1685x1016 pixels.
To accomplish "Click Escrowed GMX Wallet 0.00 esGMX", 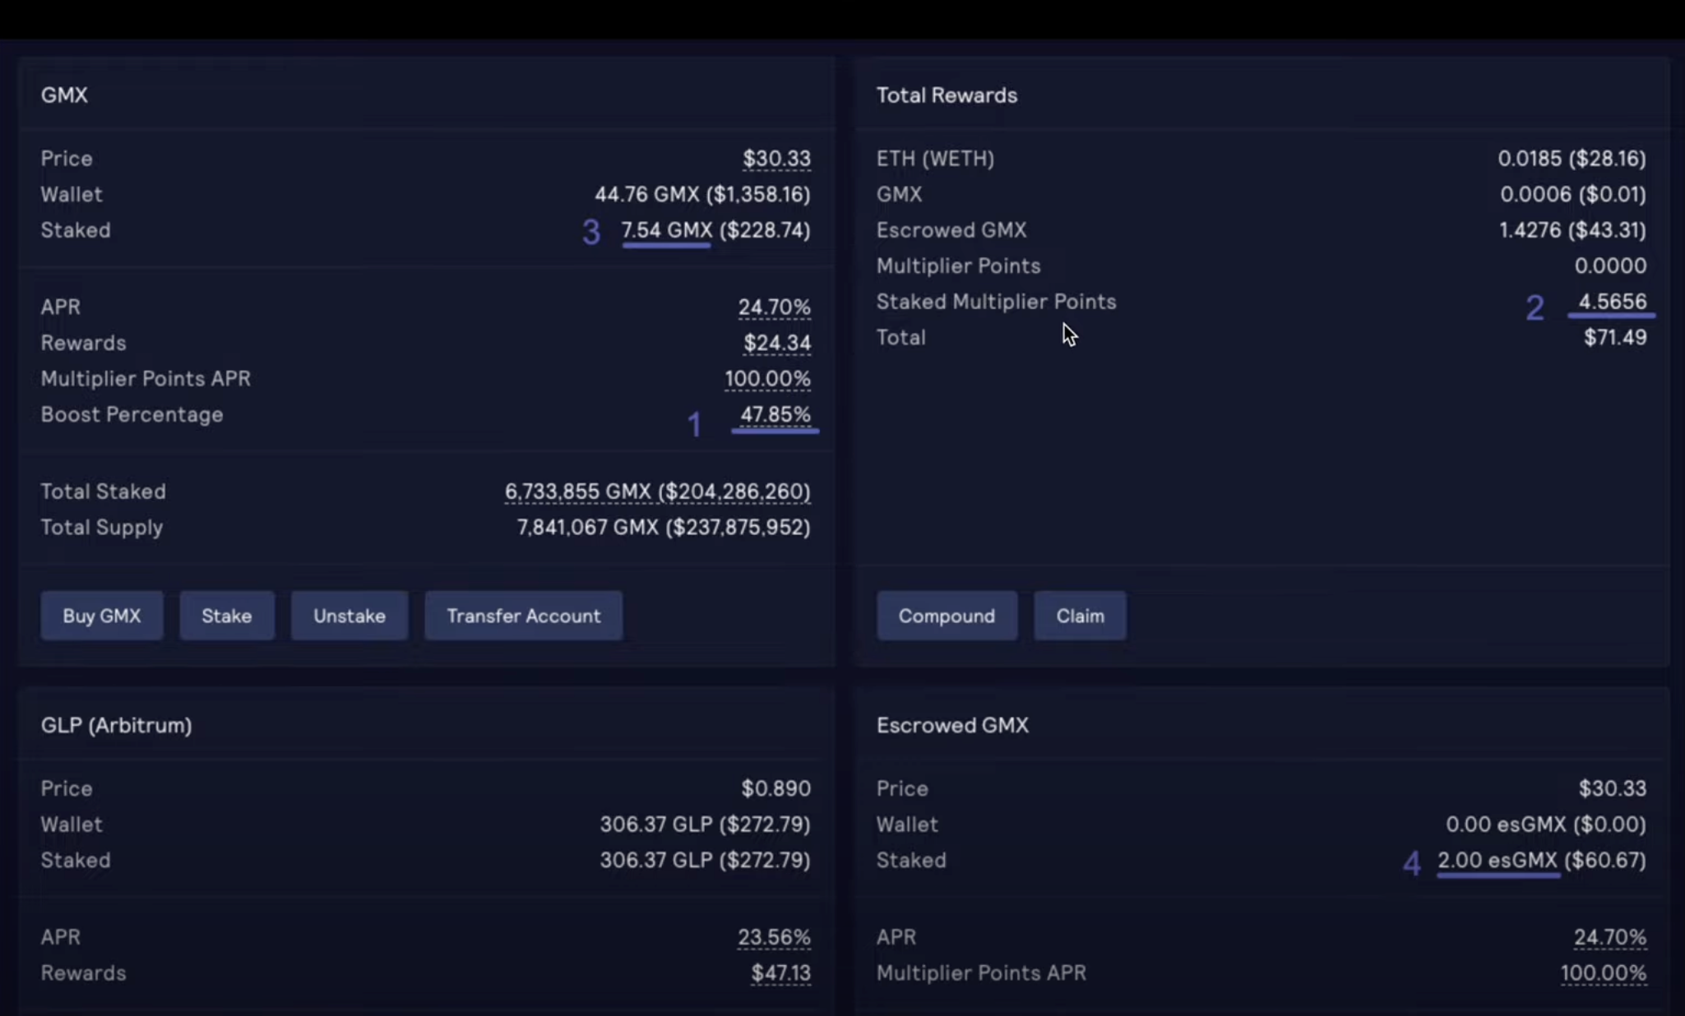I will [1546, 824].
